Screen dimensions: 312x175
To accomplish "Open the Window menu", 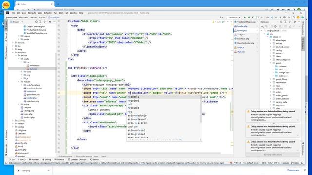I will [74, 13].
